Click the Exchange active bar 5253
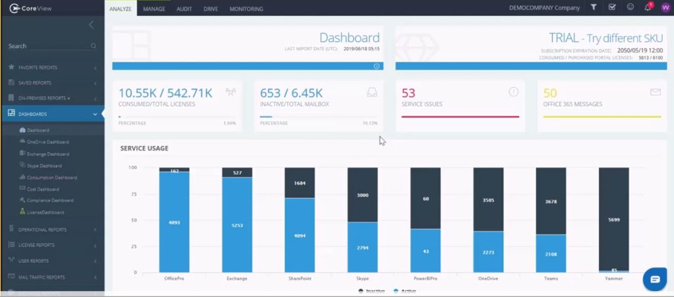Screen dimensions: 674x297 pos(237,225)
